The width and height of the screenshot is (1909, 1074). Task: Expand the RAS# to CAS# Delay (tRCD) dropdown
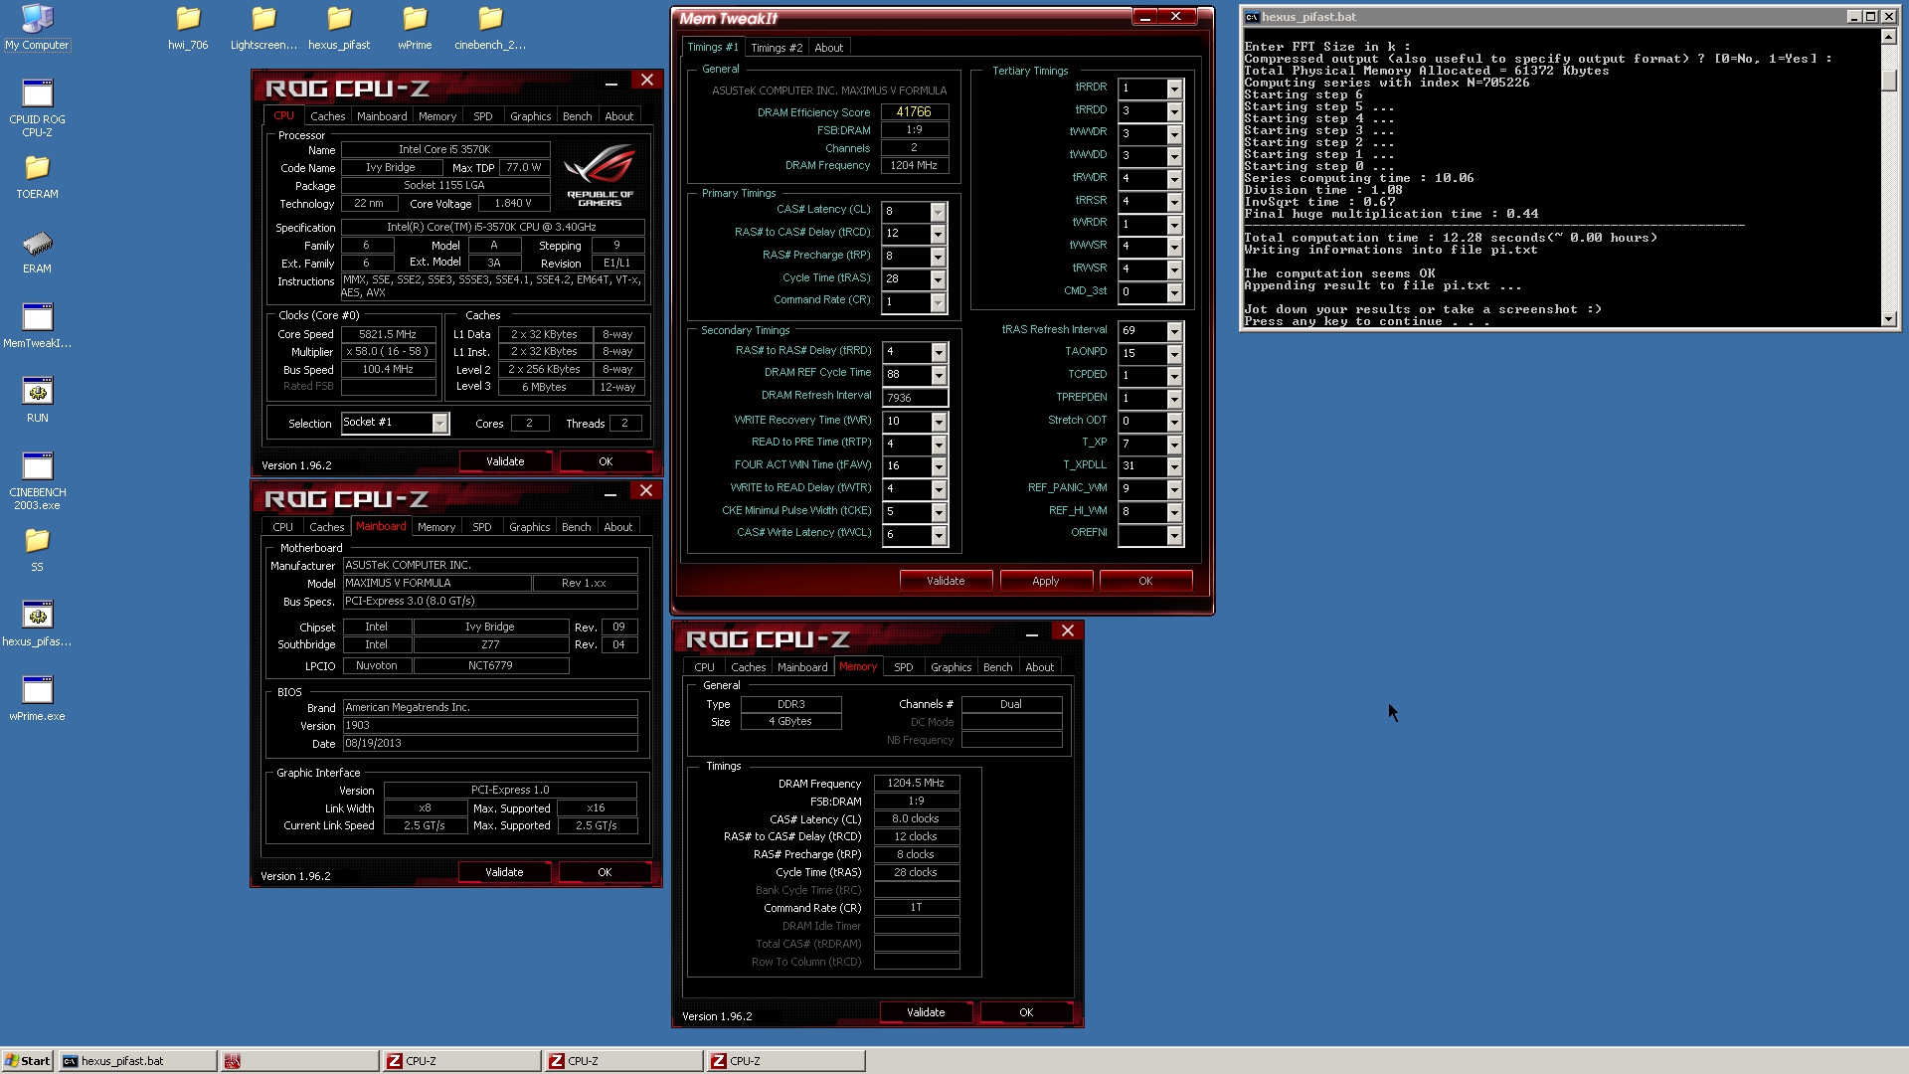937,234
